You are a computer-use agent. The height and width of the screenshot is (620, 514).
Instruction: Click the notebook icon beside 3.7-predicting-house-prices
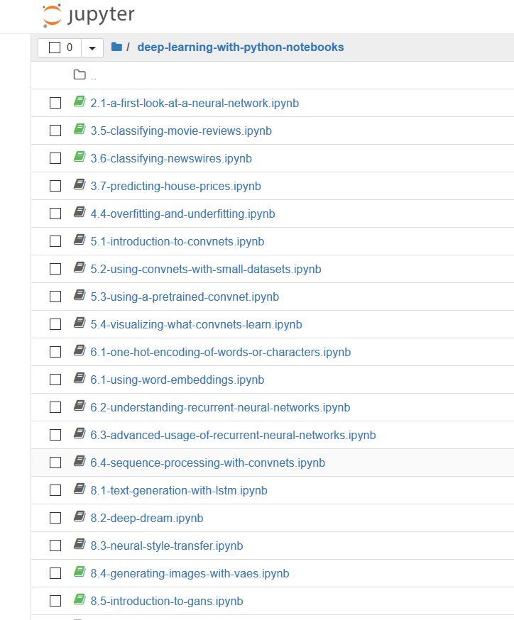click(80, 184)
